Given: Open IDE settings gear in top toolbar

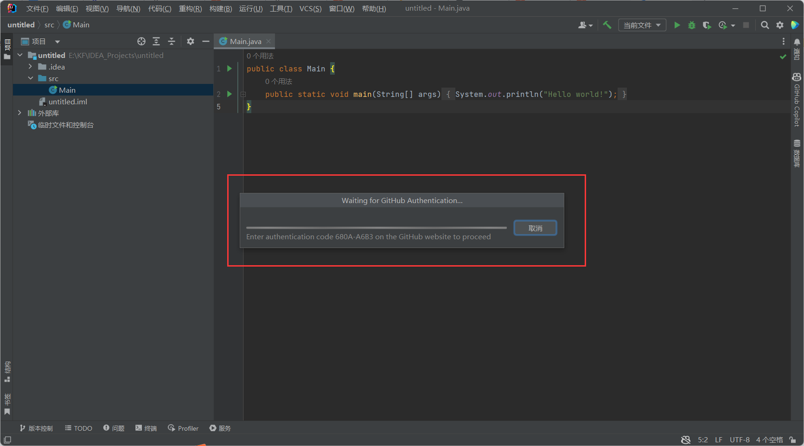Looking at the screenshot, I should [x=780, y=25].
